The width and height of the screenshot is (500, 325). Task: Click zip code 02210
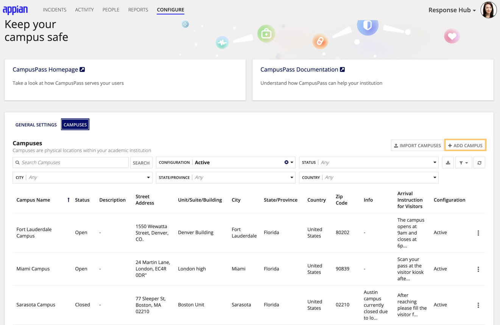(x=343, y=305)
